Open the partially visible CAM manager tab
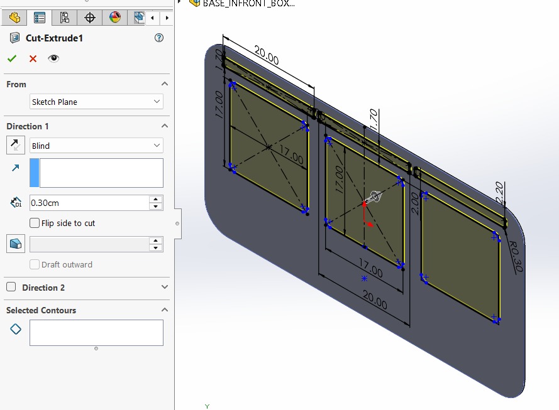This screenshot has width=559, height=410. point(139,18)
